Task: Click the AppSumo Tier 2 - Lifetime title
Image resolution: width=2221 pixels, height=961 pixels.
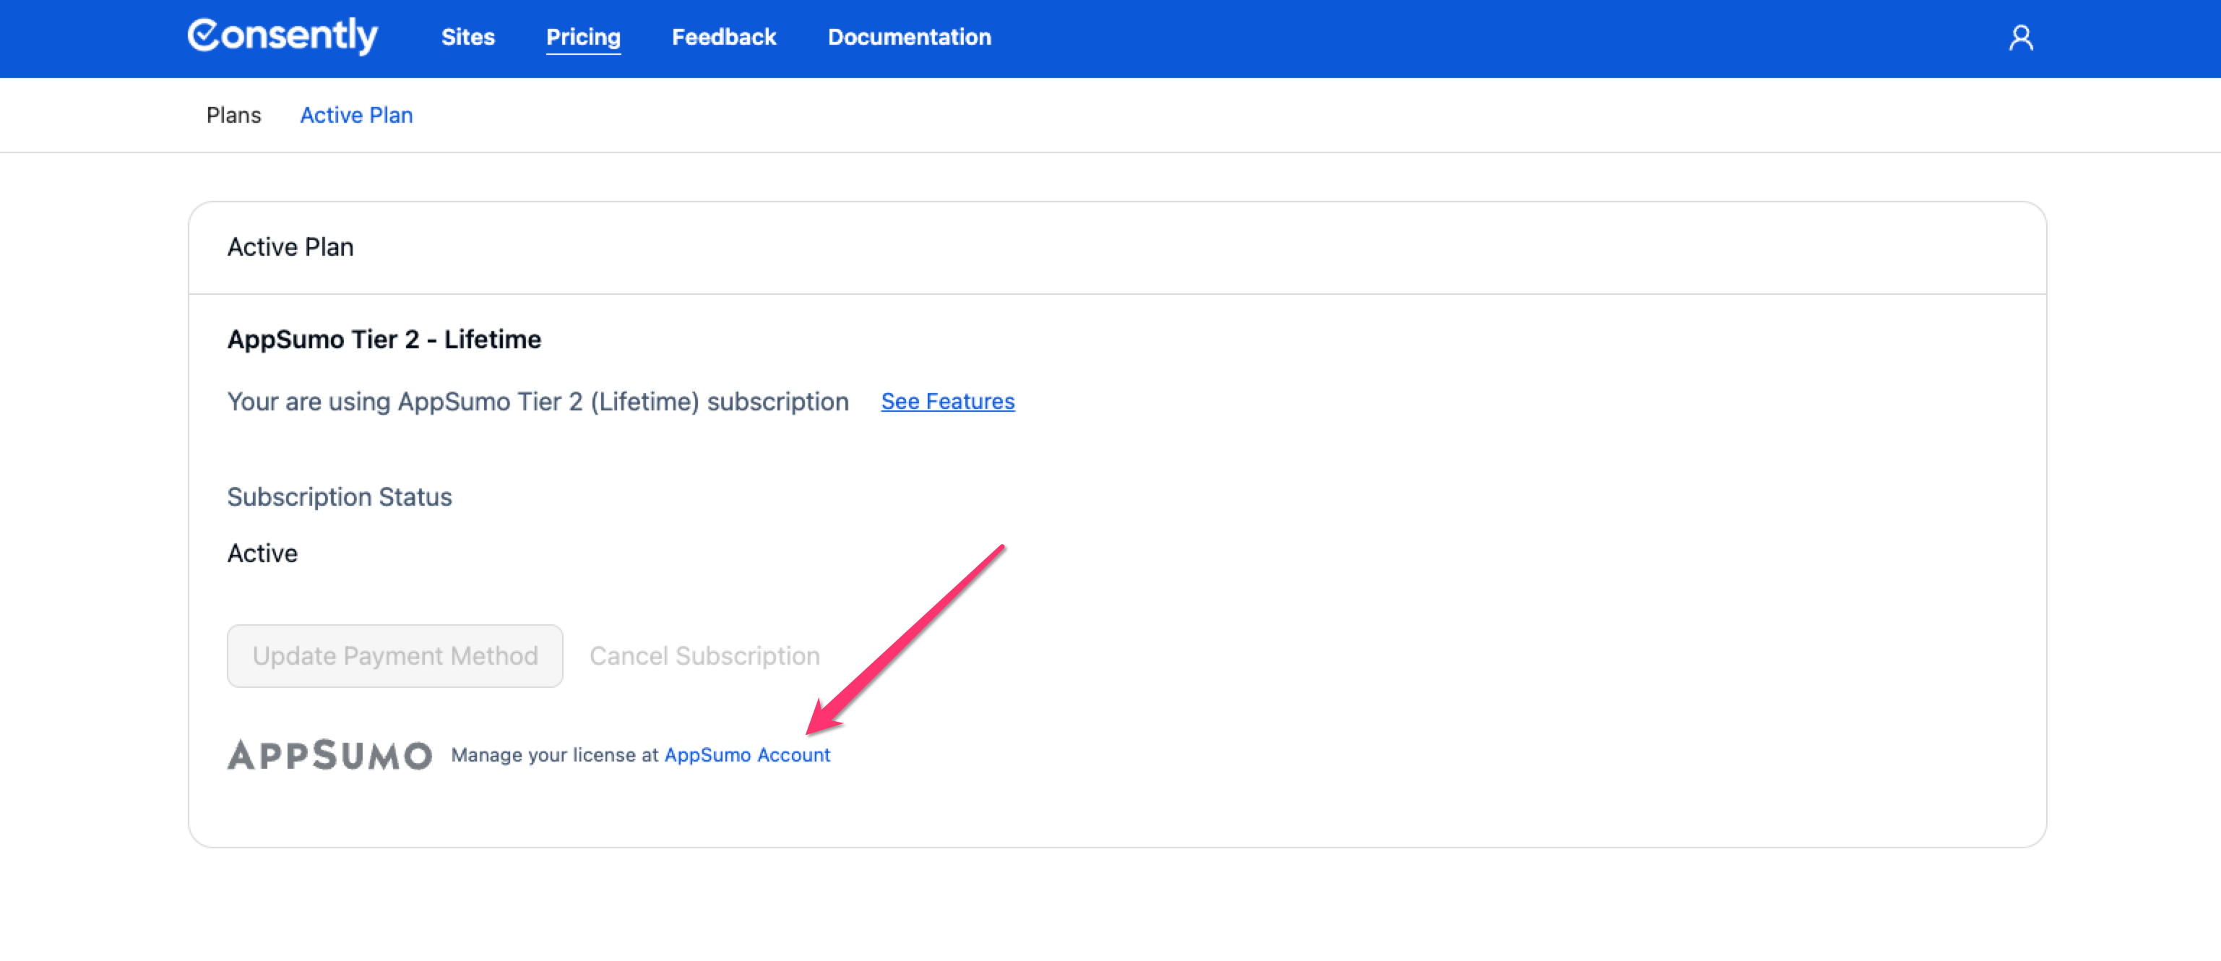Action: [384, 340]
